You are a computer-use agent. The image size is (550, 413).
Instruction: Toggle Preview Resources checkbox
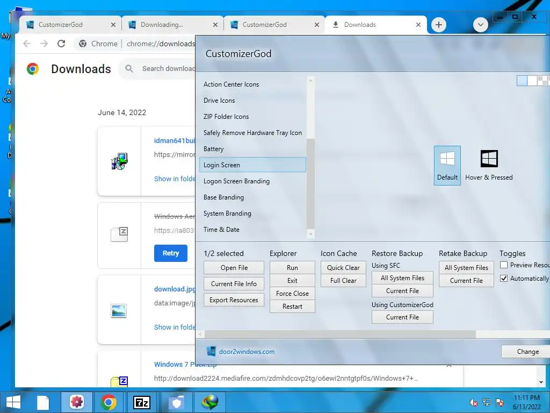(x=504, y=265)
